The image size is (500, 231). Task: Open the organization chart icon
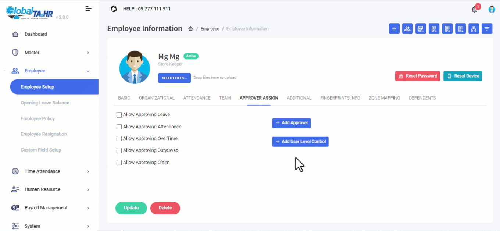474,29
